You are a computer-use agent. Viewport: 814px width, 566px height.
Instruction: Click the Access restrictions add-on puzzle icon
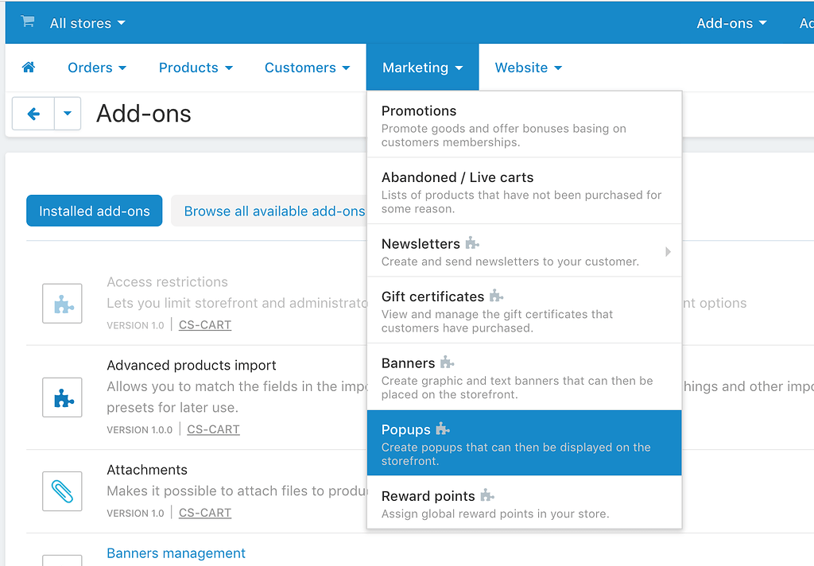coord(62,303)
